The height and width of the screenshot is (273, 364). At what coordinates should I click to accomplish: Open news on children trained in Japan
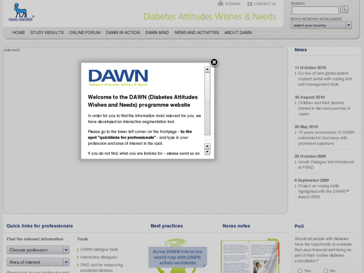324,108
